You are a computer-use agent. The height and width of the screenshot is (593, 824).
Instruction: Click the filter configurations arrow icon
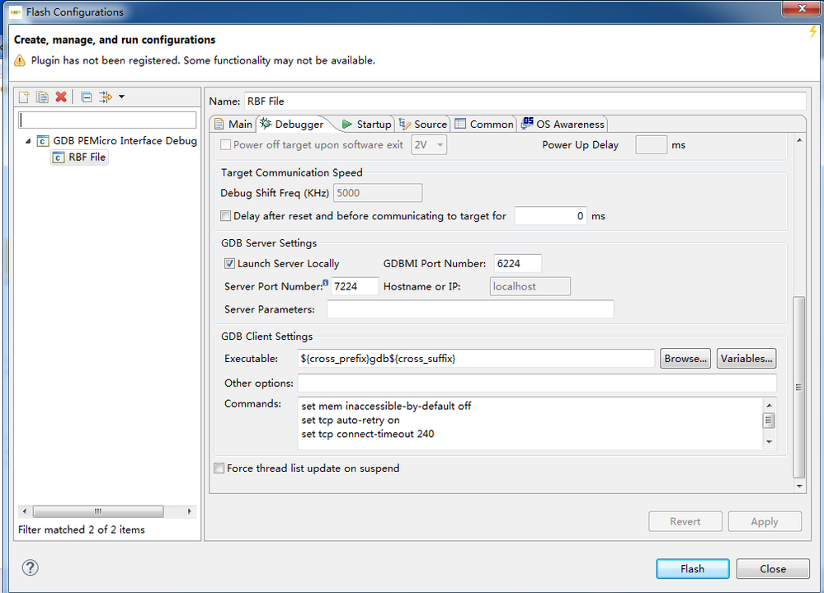click(106, 97)
